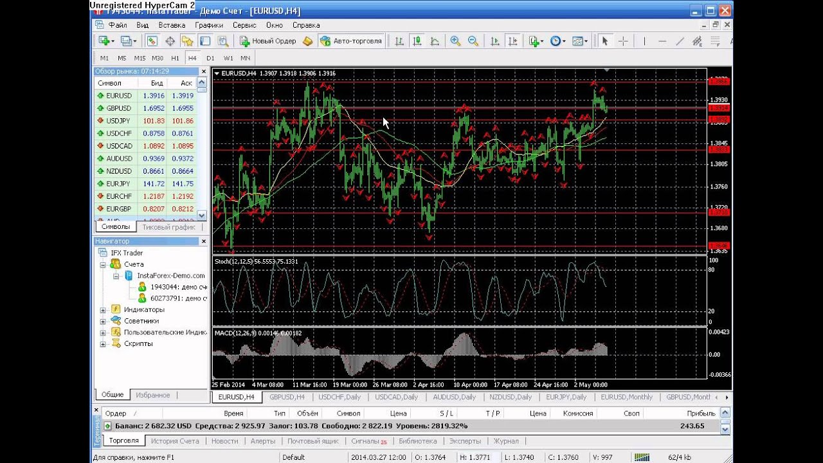Click connection status bars icon in status bar
Viewport: 823px width, 463px height.
[x=642, y=457]
